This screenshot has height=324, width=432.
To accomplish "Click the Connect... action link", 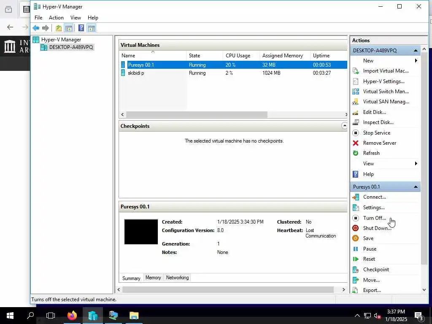I will click(375, 197).
